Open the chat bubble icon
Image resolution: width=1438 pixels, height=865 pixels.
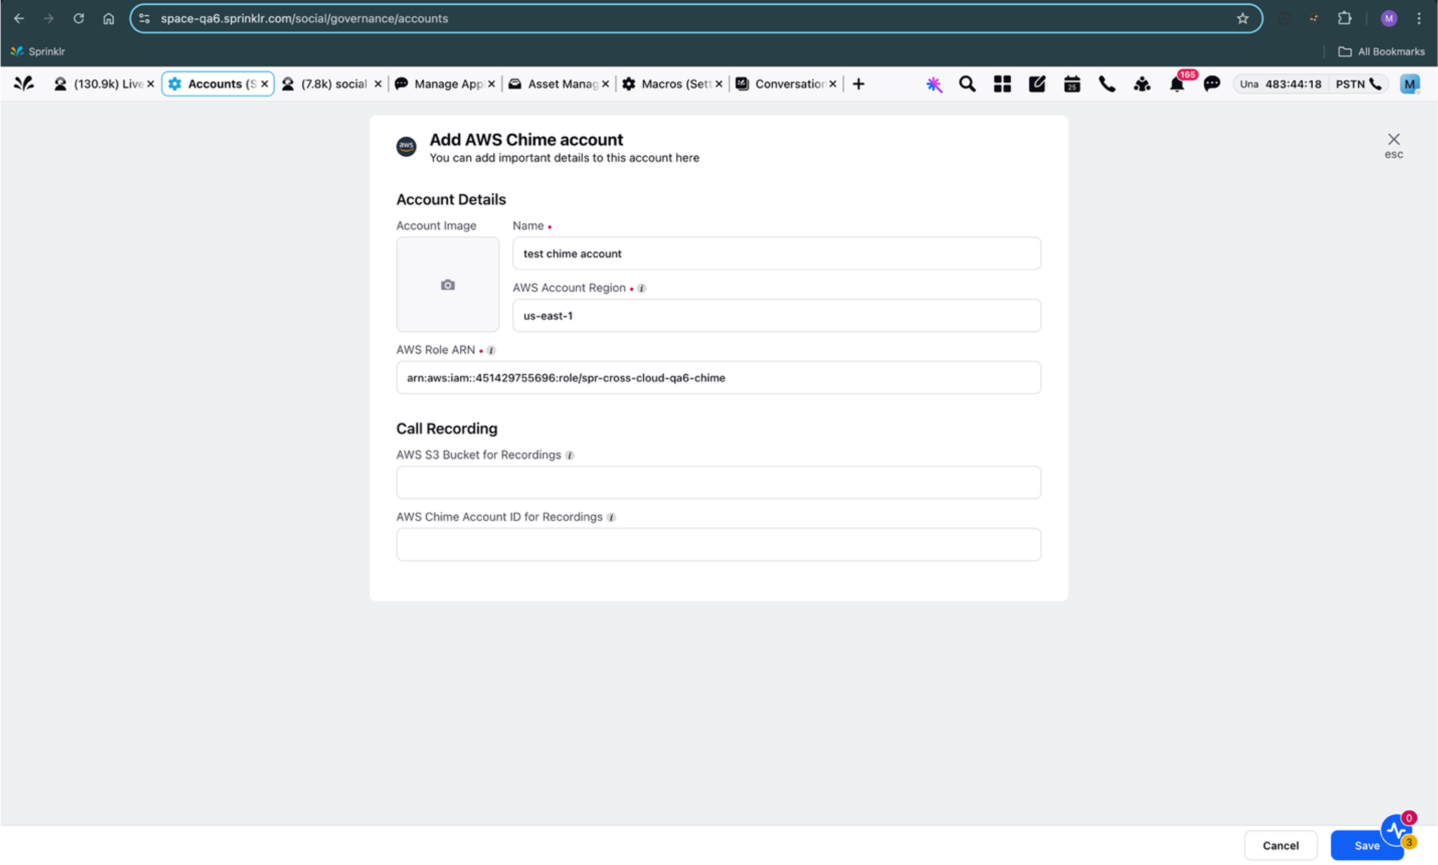coord(1212,84)
